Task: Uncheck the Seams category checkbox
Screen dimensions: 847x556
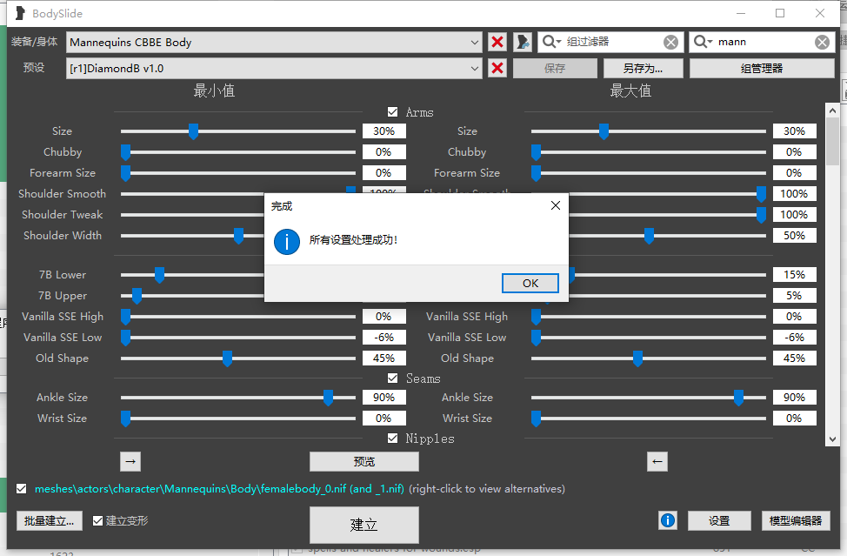Action: pyautogui.click(x=393, y=378)
